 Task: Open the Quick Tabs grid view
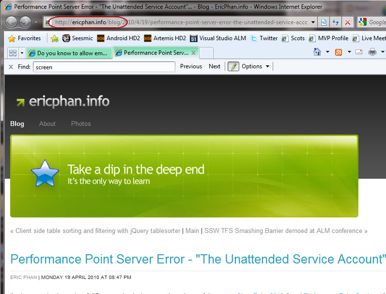13,53
